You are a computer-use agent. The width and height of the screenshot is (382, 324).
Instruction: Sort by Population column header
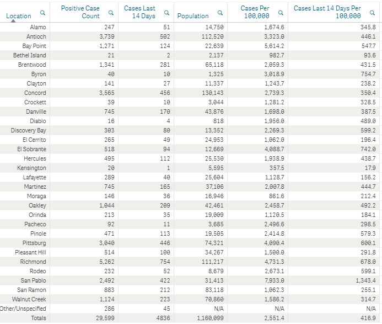(x=193, y=16)
